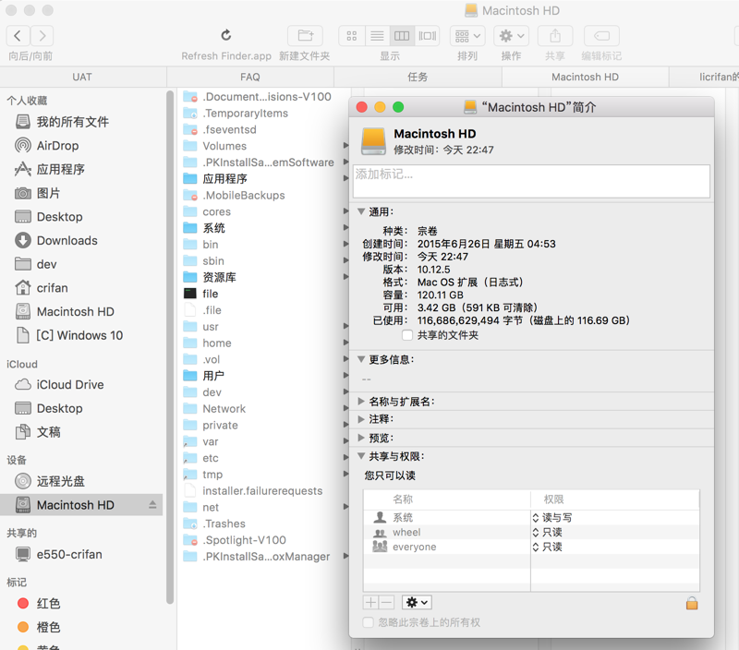
Task: Expand the 名称与扩展名 section
Action: [x=361, y=402]
